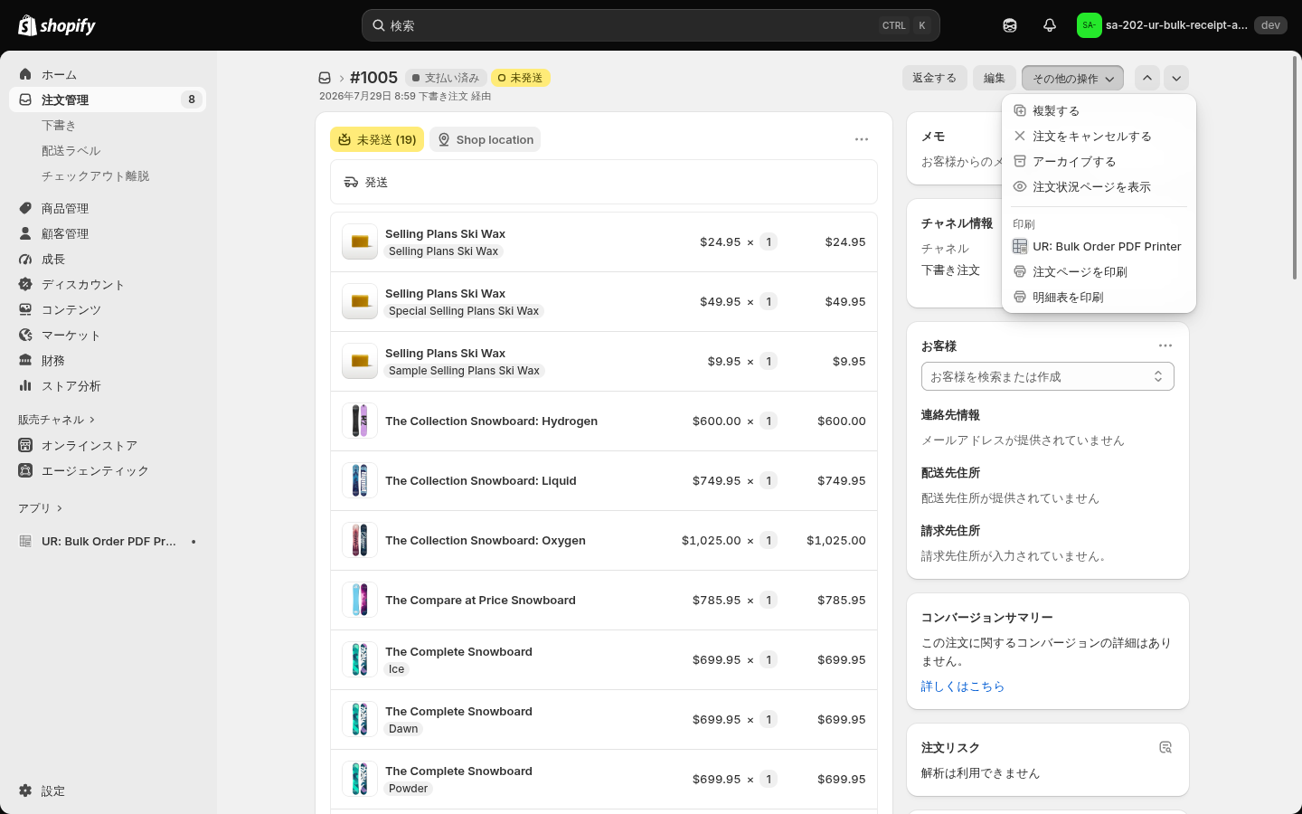
Task: Click the 'Ice' variant tag
Action: pos(397,669)
